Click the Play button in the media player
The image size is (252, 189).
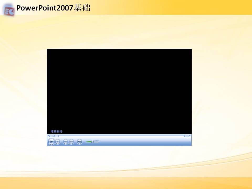tap(51, 141)
